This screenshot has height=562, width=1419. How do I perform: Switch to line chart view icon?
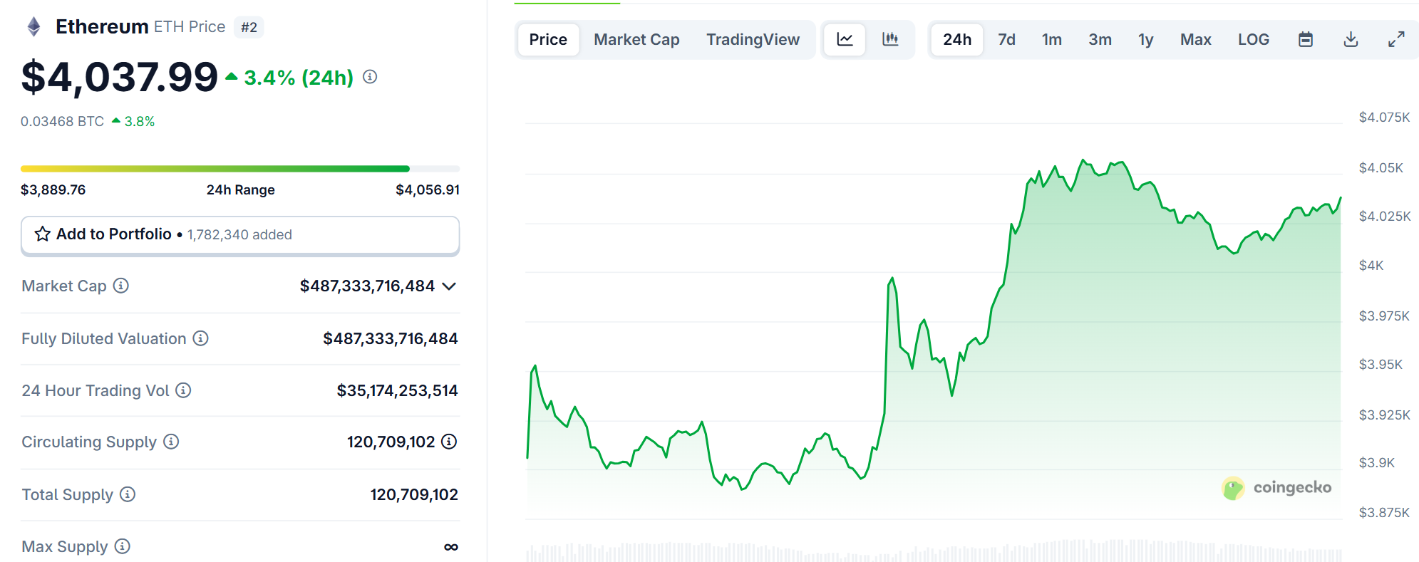point(845,39)
